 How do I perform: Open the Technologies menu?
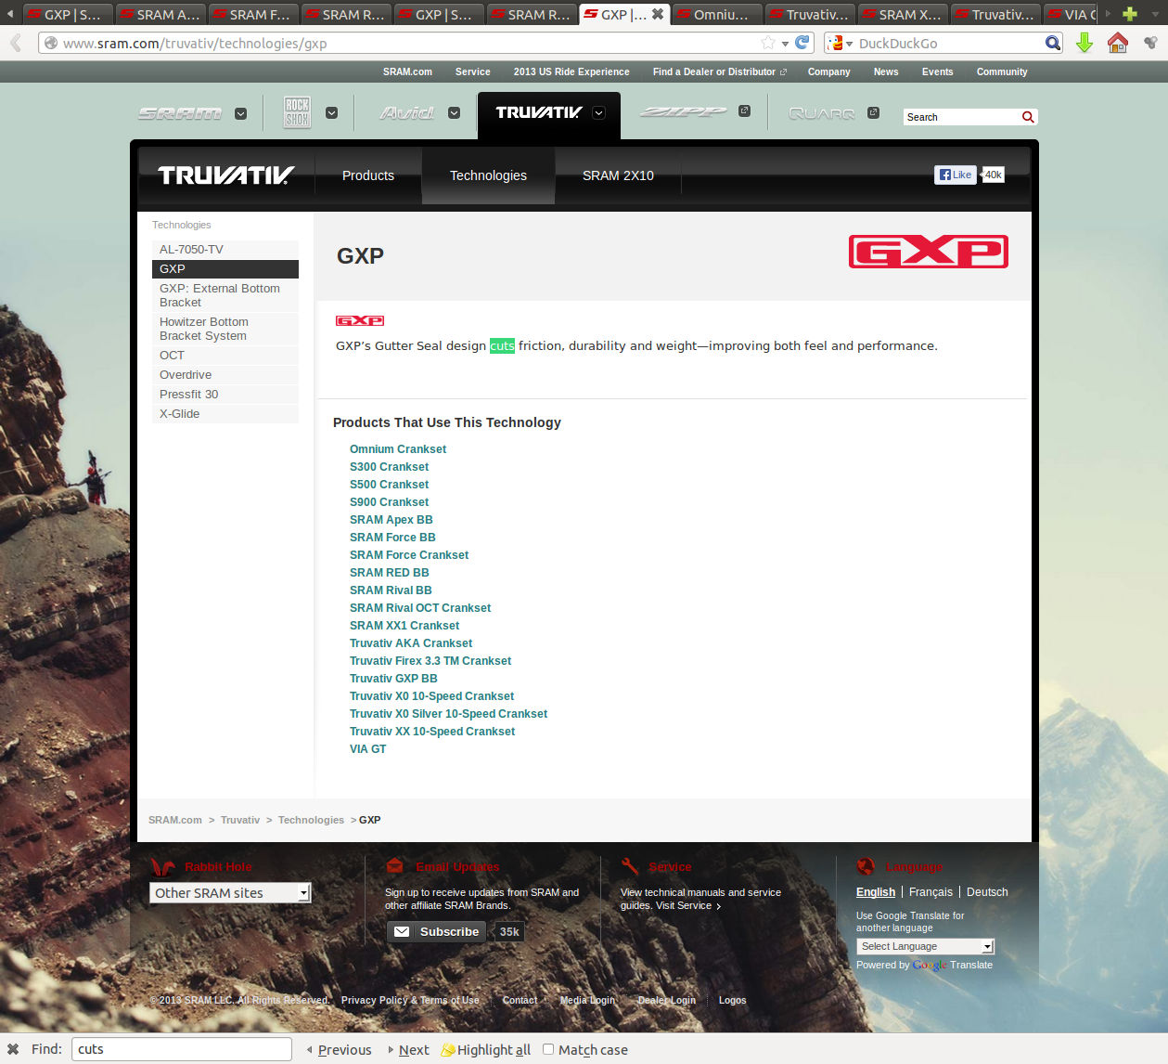pos(488,175)
